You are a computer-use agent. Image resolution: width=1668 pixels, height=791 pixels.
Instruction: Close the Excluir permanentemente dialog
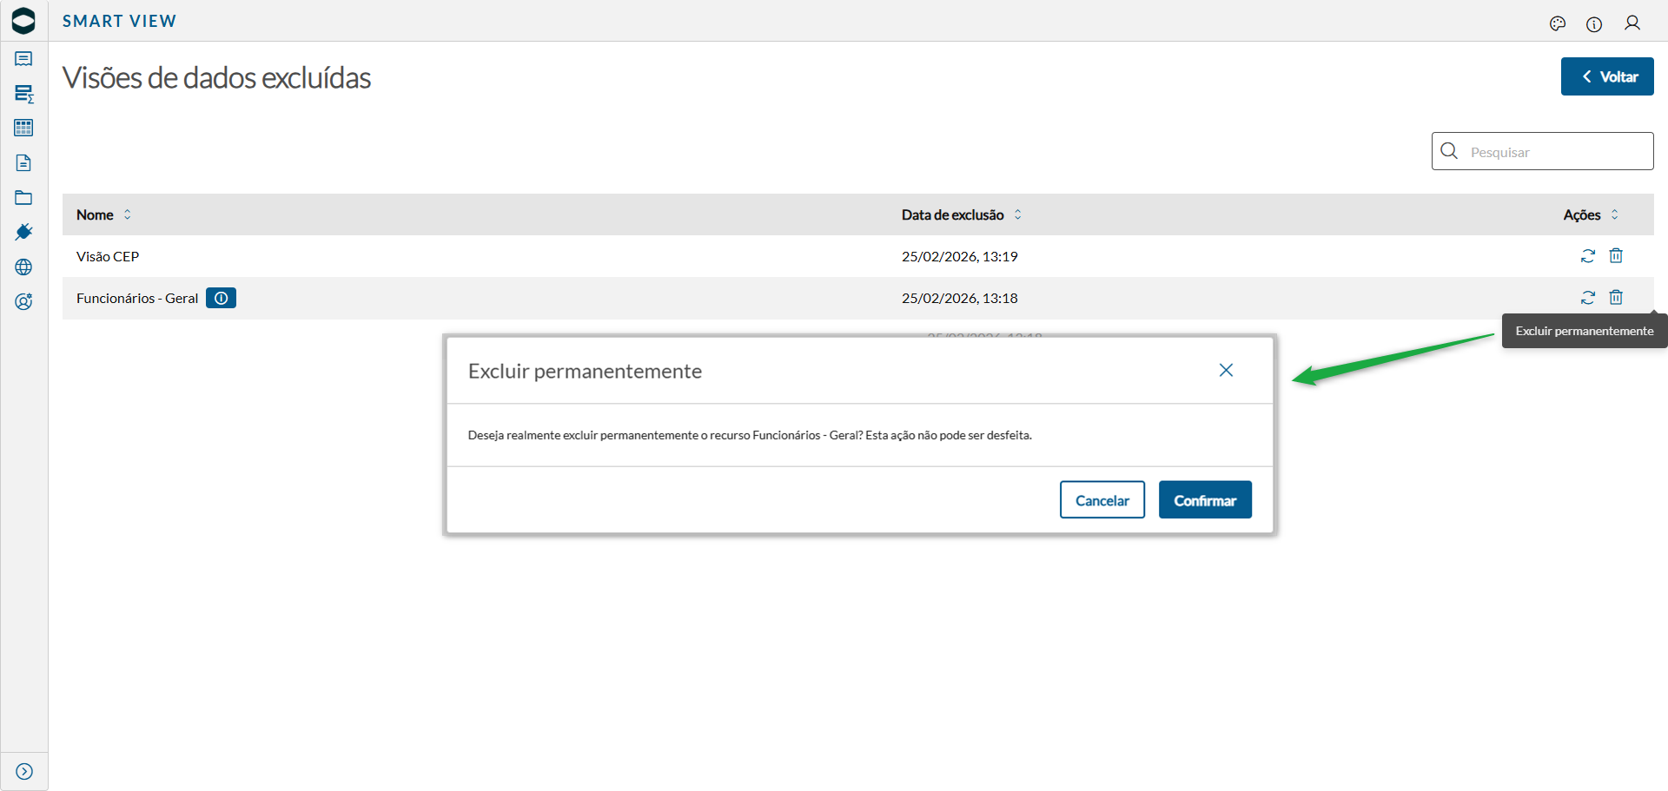click(x=1226, y=370)
